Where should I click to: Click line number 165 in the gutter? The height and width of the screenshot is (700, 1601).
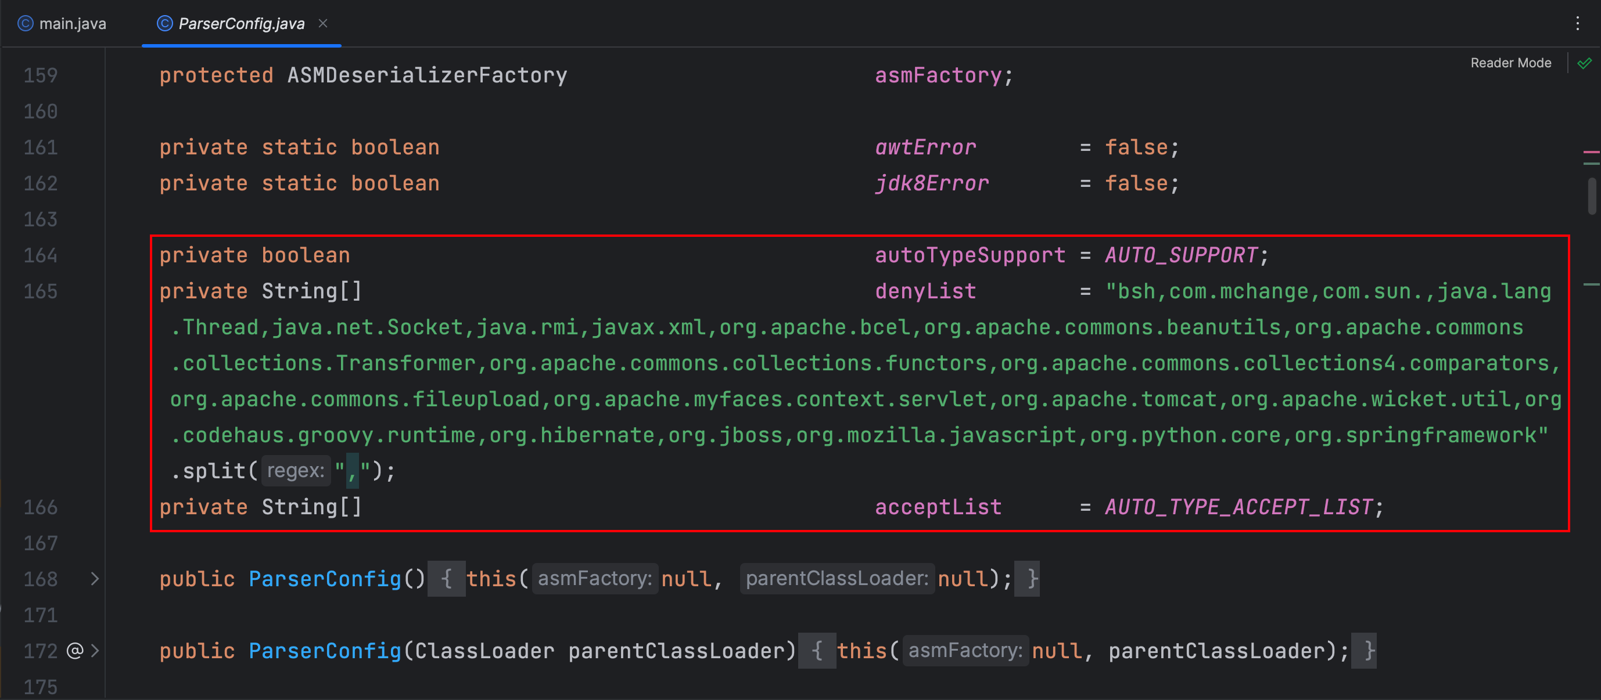pos(41,292)
